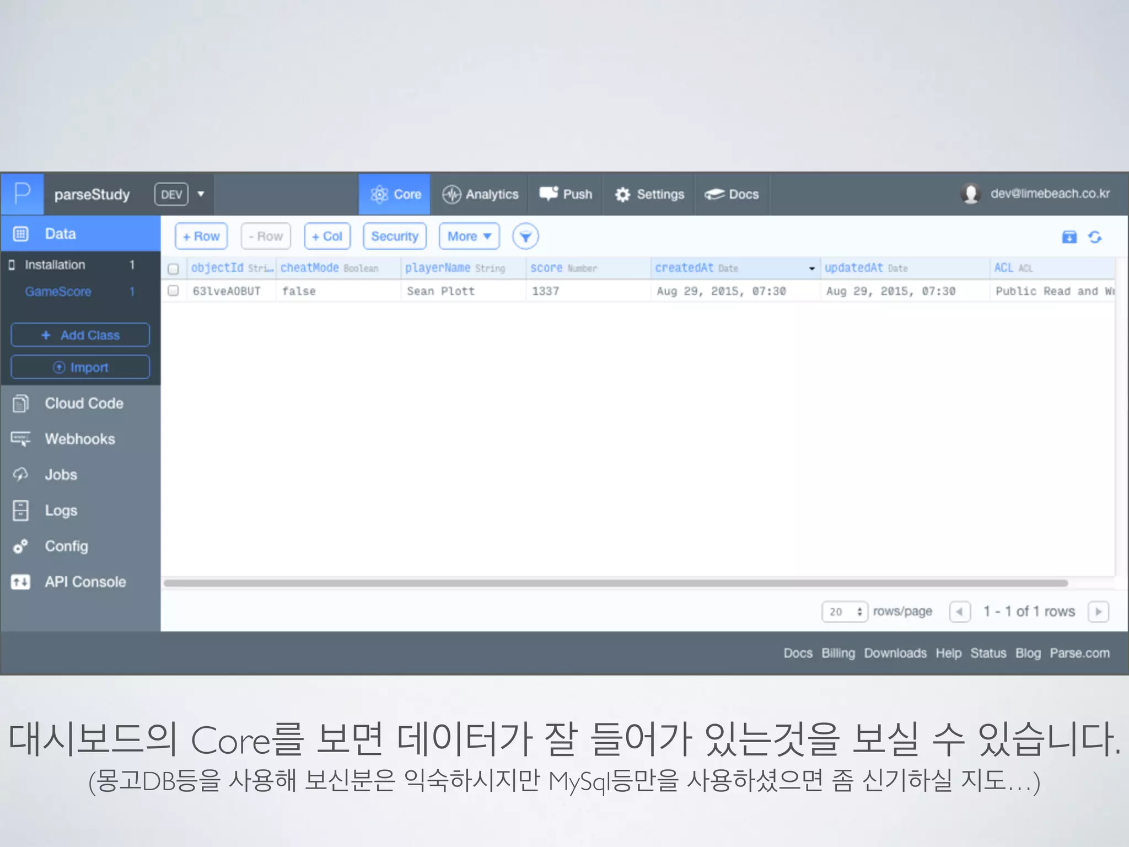Select the 1337 score cell
Image resolution: width=1129 pixels, height=847 pixels.
(588, 291)
